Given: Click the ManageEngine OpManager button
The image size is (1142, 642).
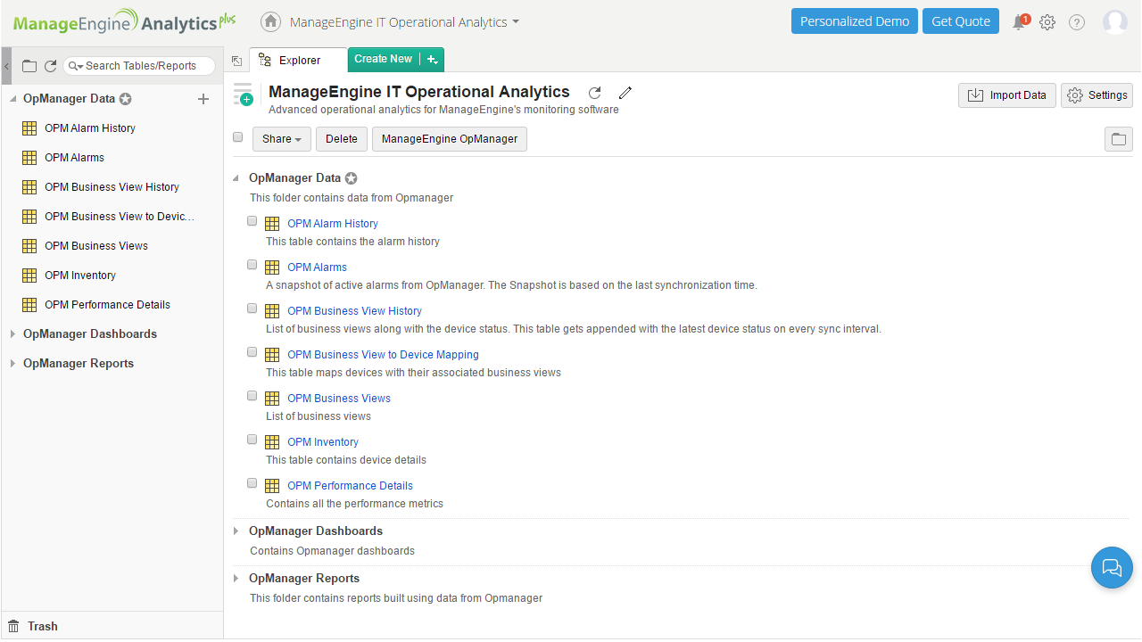Looking at the screenshot, I should click(450, 139).
